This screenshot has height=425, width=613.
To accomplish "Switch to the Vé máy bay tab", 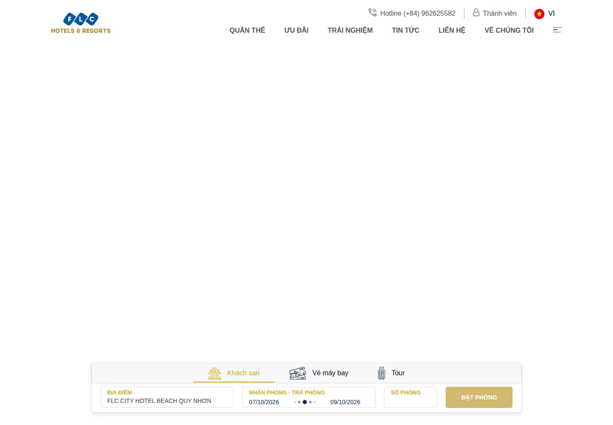I will [x=319, y=373].
